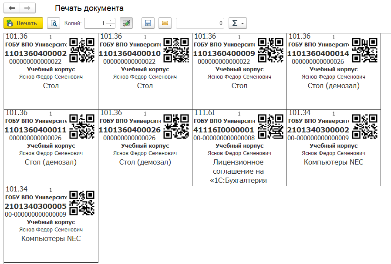Click the code 00-000000000000008
This screenshot has height=264, width=391.
[224, 138]
